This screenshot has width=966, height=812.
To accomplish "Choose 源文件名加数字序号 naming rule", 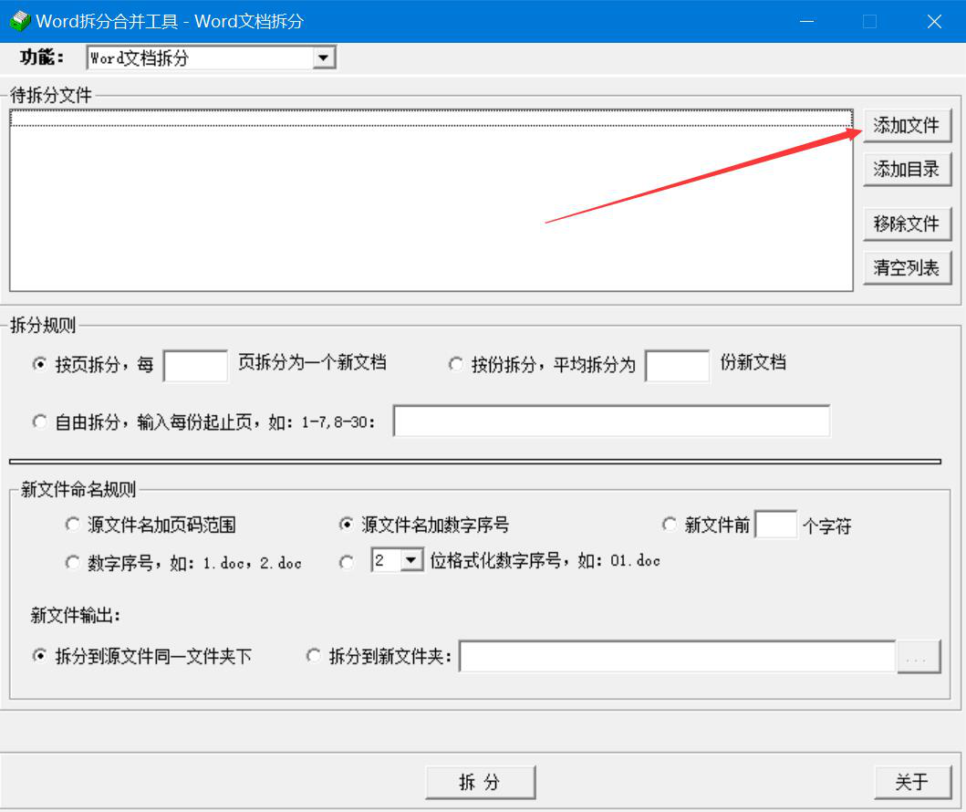I will click(x=347, y=525).
